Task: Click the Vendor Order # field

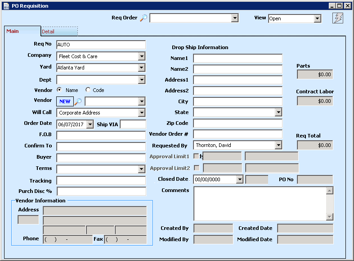Action: (x=238, y=134)
